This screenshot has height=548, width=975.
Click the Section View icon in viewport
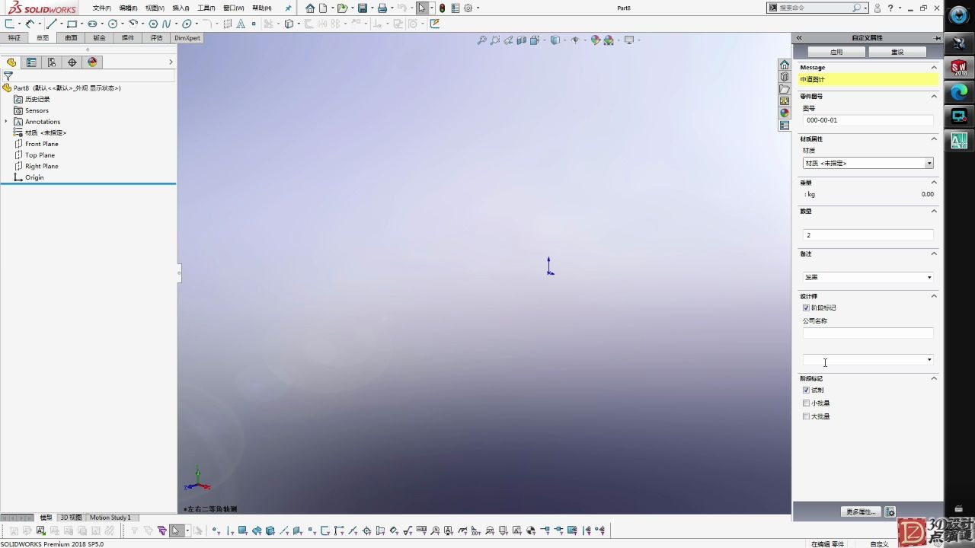[522, 40]
